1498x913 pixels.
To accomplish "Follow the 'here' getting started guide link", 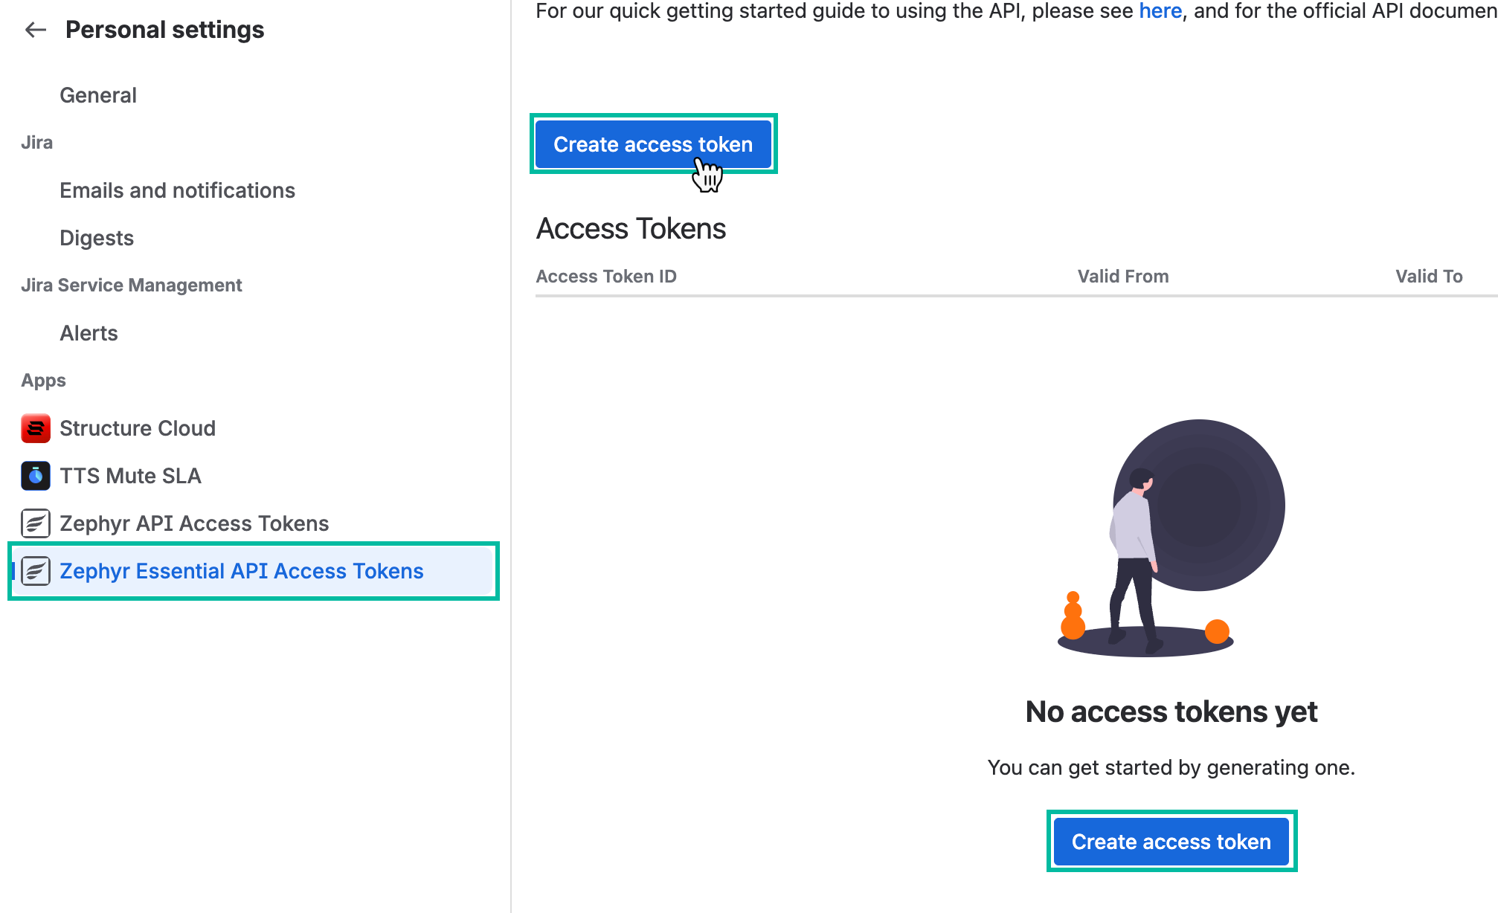I will coord(1160,11).
